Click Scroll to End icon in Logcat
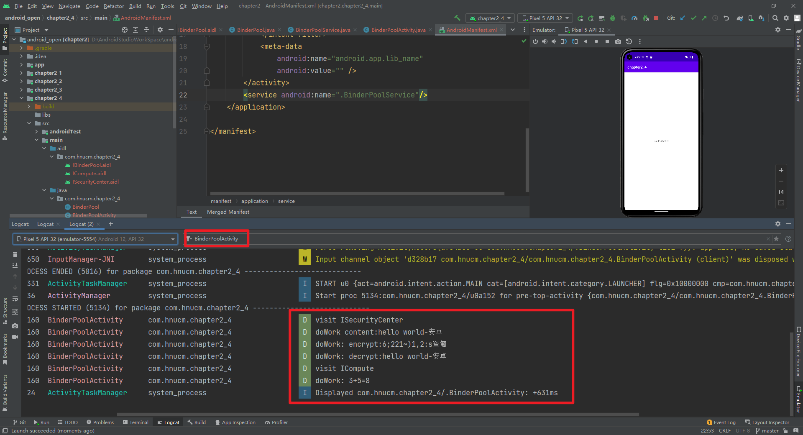The image size is (803, 435). pyautogui.click(x=15, y=265)
